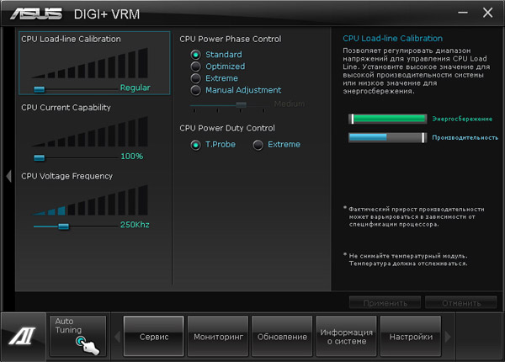Close the DIGI+ VRM window

click(x=487, y=13)
